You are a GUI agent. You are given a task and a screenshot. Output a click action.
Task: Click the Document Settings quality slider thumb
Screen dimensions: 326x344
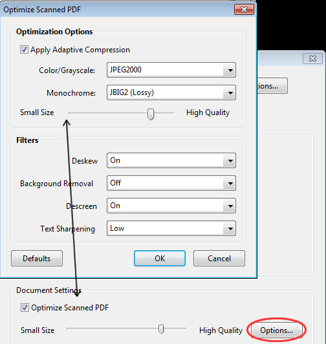[x=161, y=329]
